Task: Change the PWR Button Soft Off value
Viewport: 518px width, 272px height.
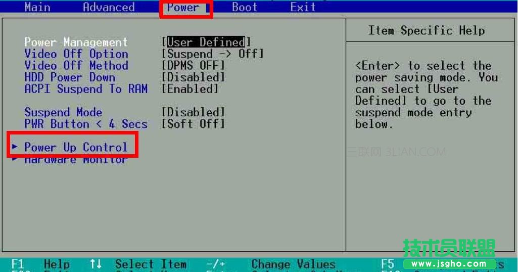Action: pos(193,124)
